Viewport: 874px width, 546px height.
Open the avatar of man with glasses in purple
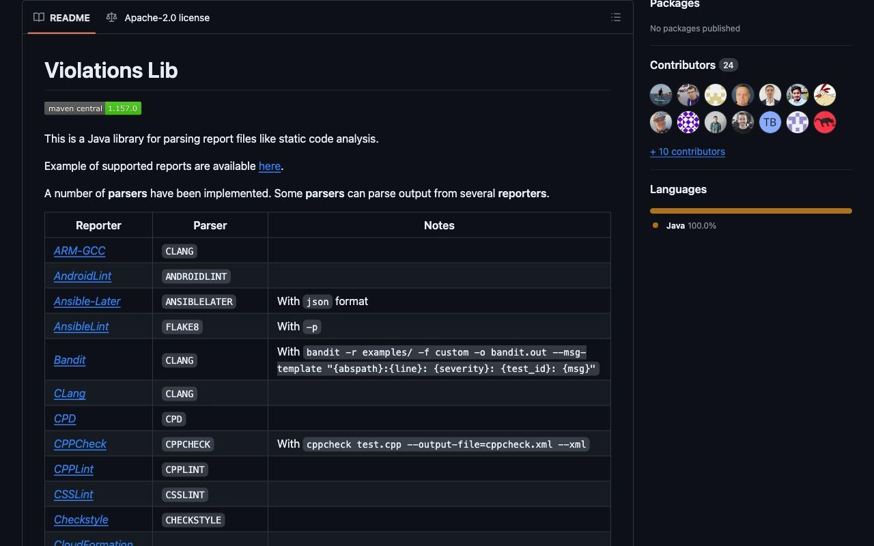click(x=688, y=95)
